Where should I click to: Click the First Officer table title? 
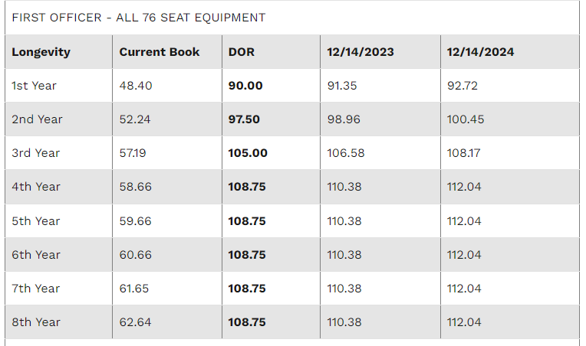tap(139, 17)
